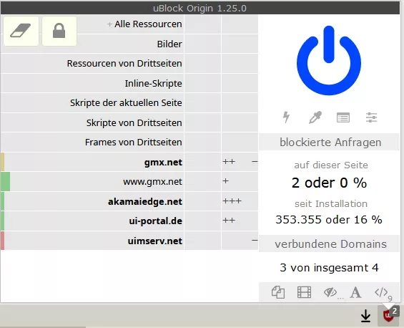Click global rule cell for uimserv.net
The height and width of the screenshot is (328, 404).
click(x=203, y=241)
